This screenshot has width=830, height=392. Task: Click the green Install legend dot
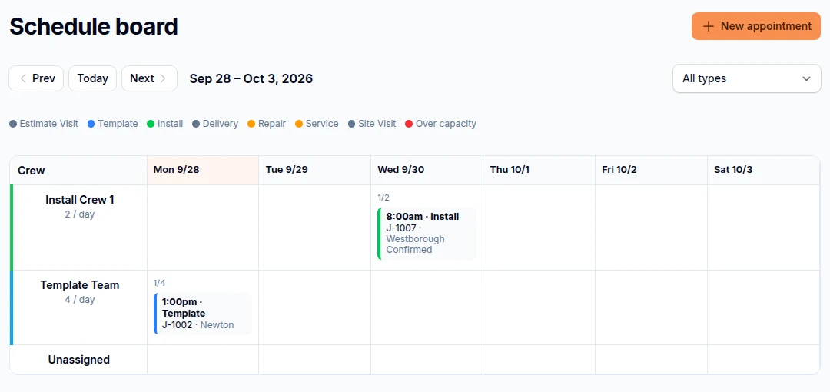(151, 124)
